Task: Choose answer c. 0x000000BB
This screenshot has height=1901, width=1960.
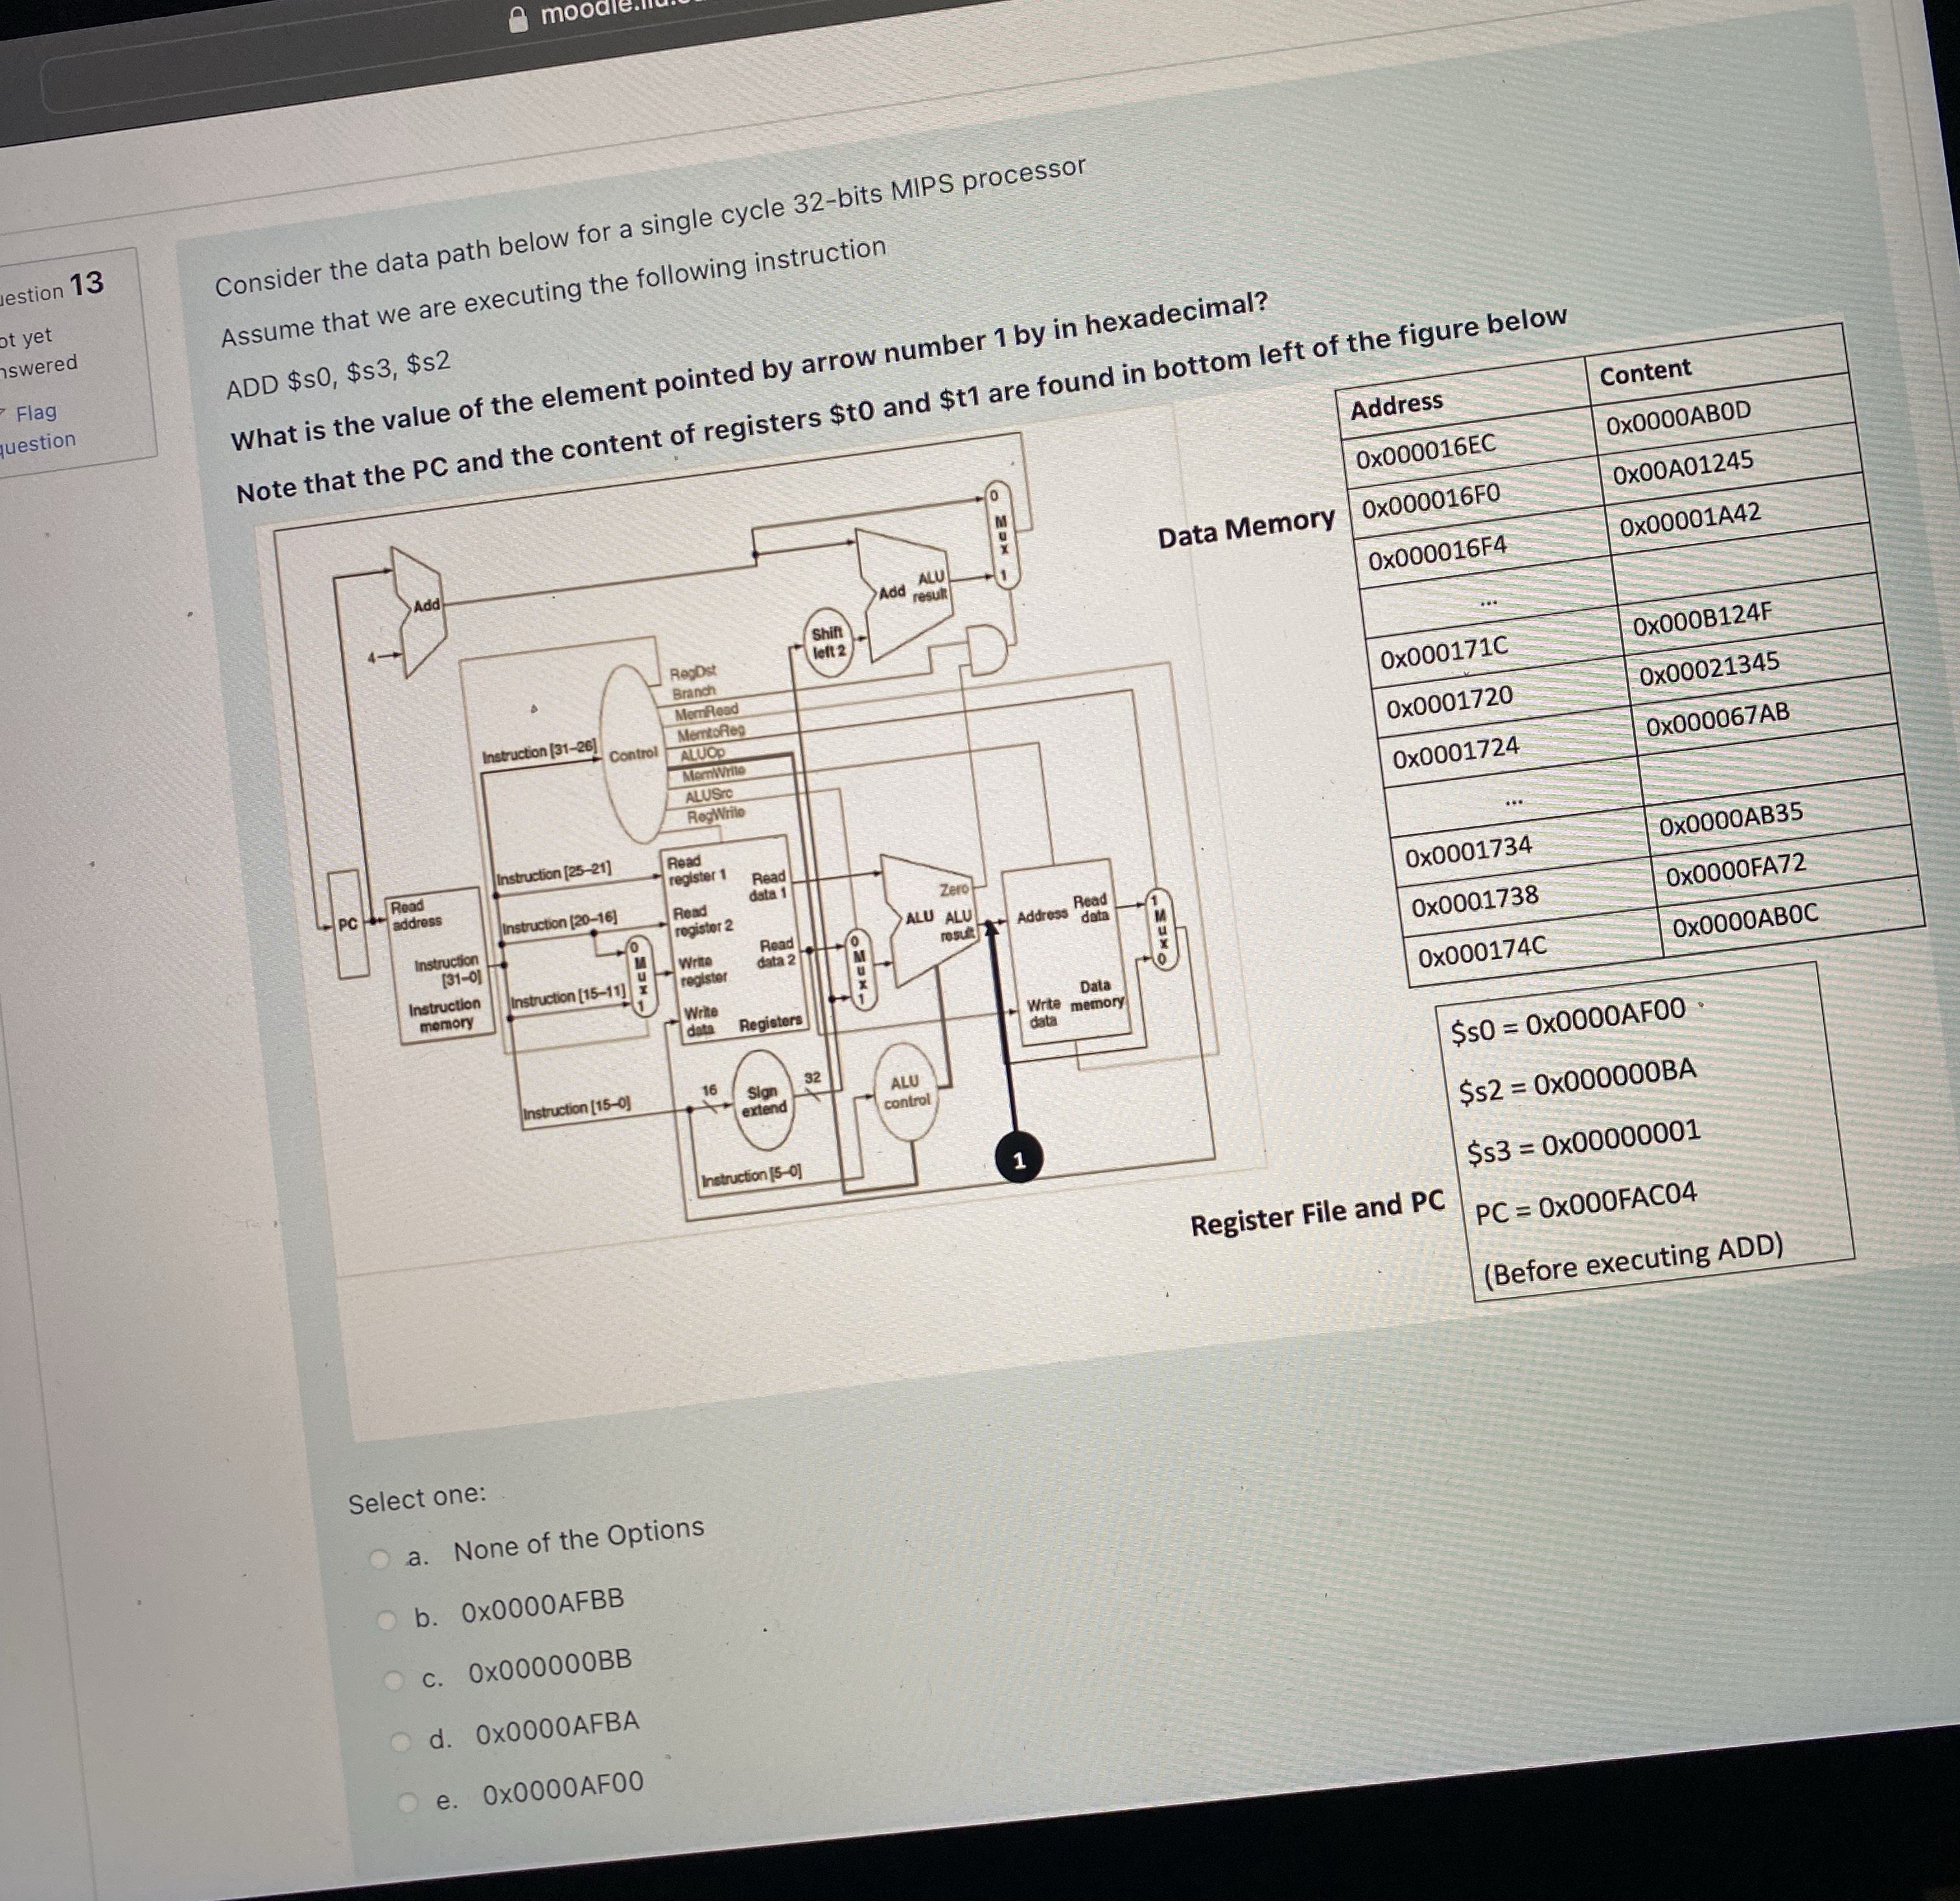Action: coord(394,1682)
